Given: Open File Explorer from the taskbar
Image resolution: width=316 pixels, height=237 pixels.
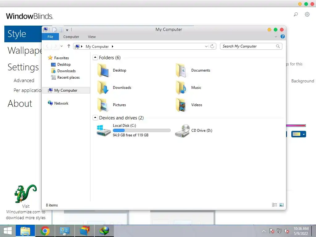Looking at the screenshot, I should pos(25,231).
